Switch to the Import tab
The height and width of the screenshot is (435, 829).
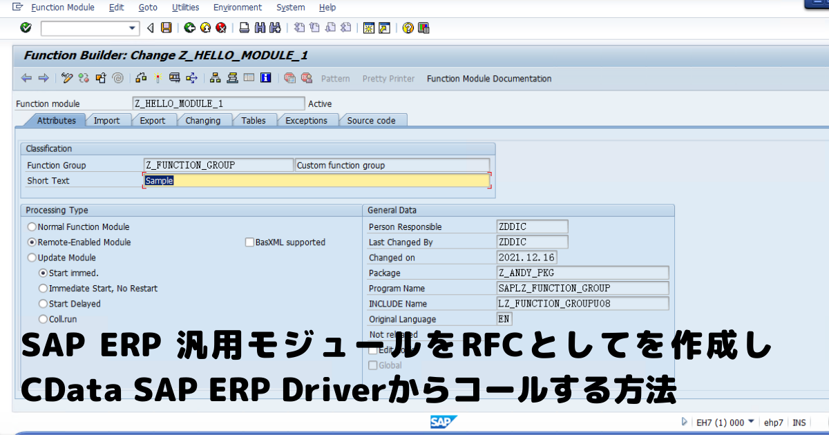107,119
